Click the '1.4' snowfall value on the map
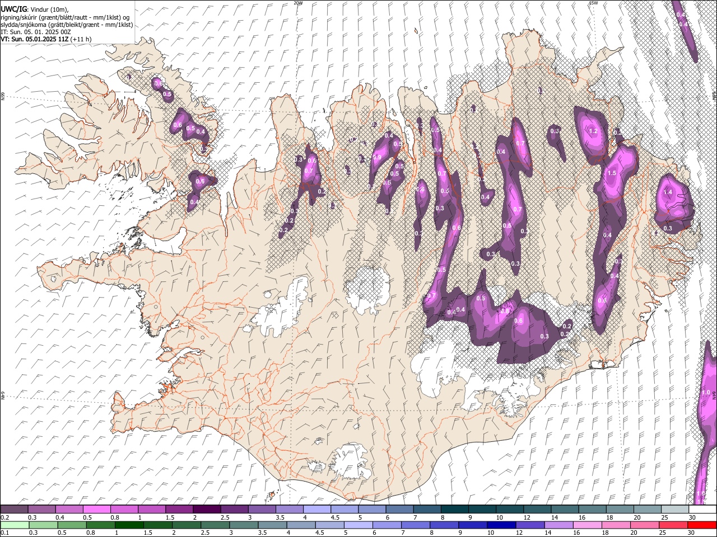Screen dimensions: 717x537 coord(668,192)
